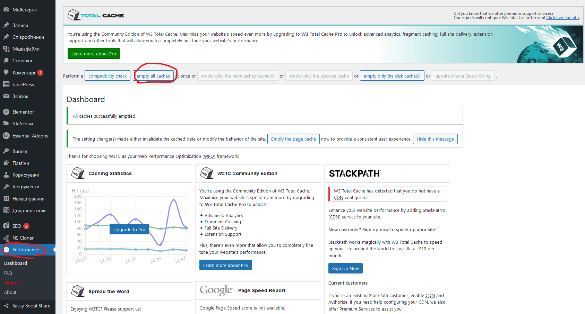
Task: Click Hide this message button
Action: click(x=435, y=139)
